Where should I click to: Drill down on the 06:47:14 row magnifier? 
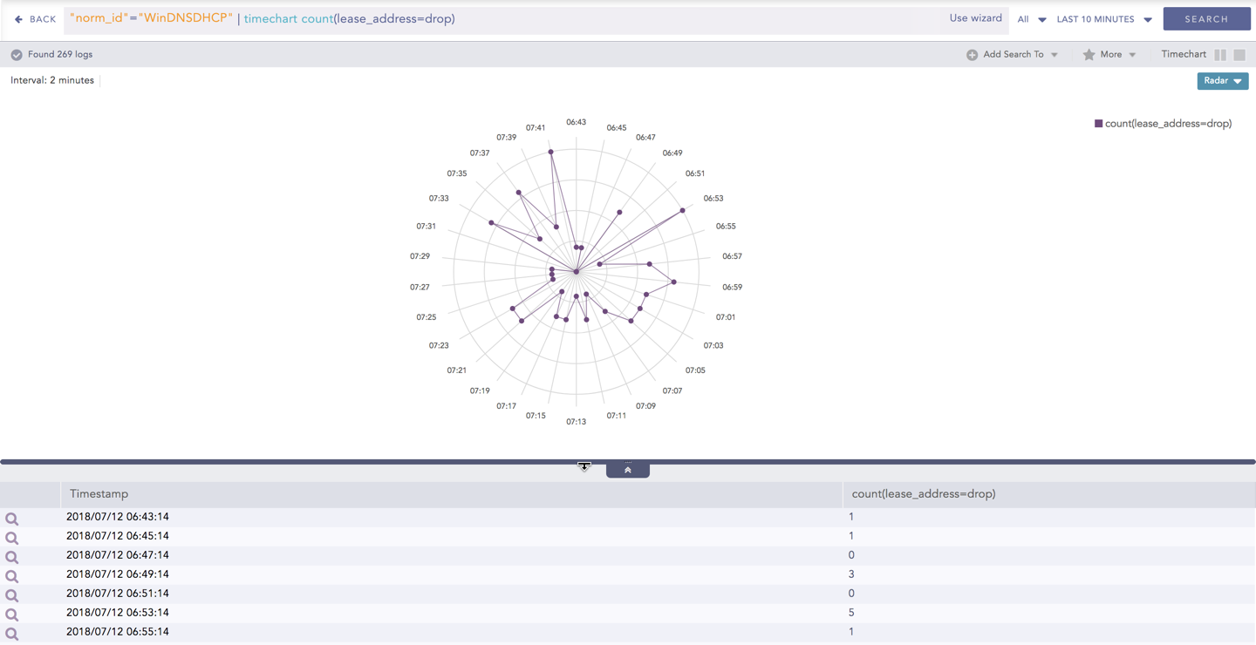12,557
